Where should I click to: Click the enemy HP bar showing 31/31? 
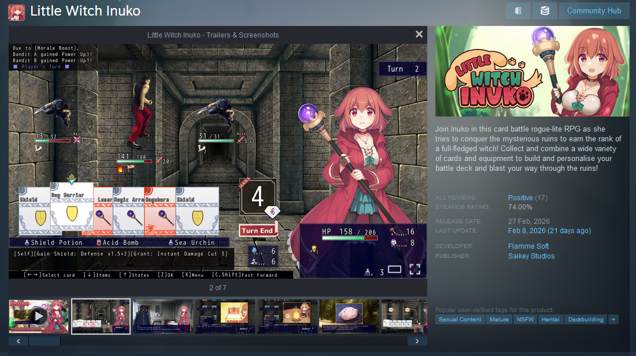click(216, 141)
